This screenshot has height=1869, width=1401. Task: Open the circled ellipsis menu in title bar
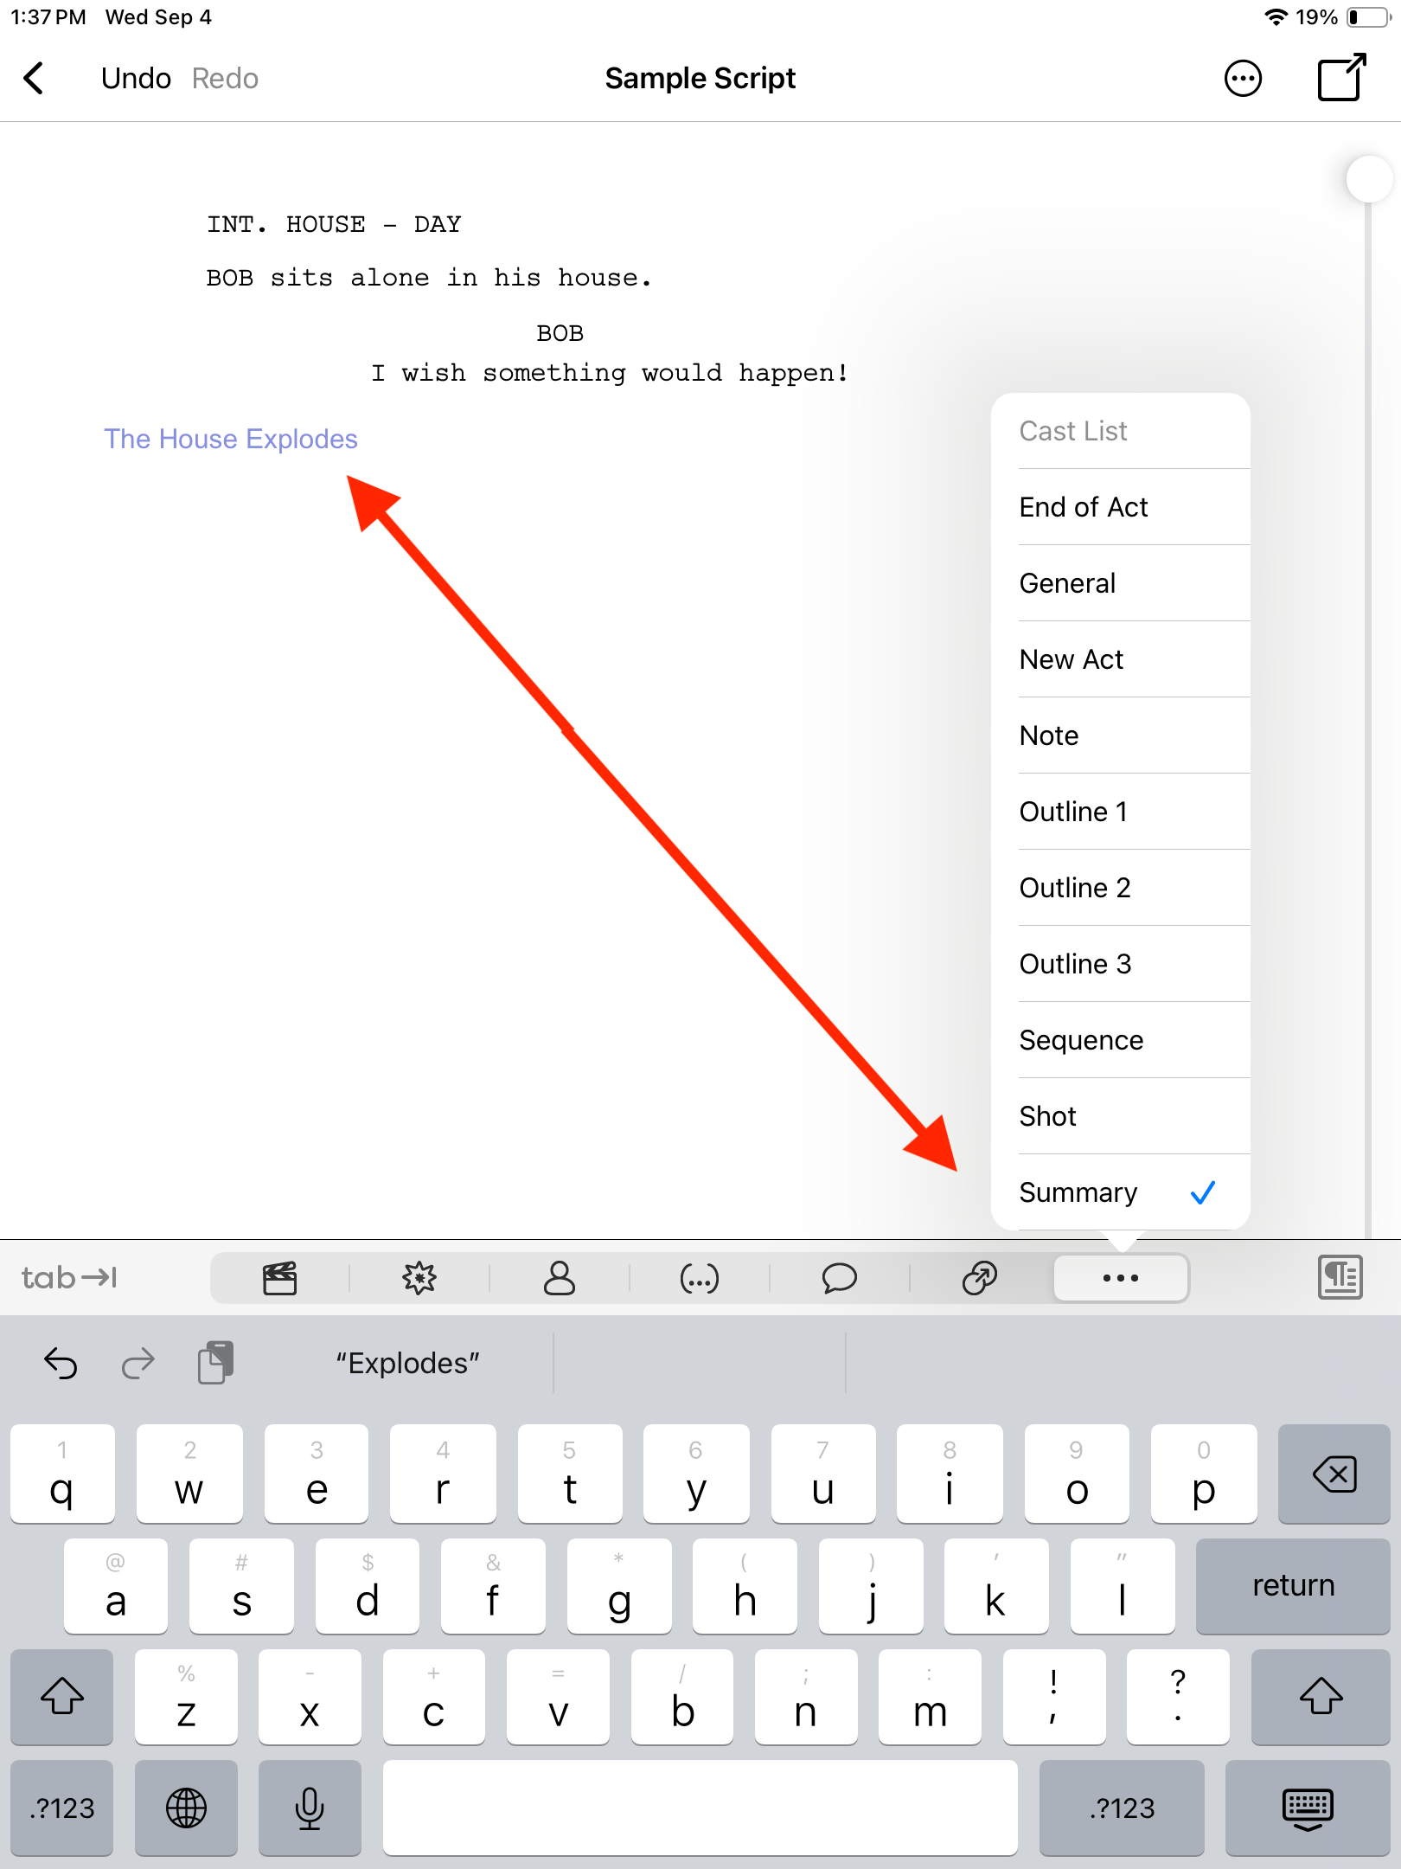coord(1243,78)
